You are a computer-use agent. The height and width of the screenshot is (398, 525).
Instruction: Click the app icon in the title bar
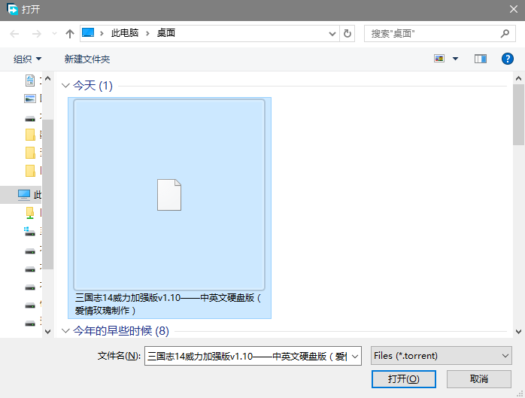click(x=13, y=9)
